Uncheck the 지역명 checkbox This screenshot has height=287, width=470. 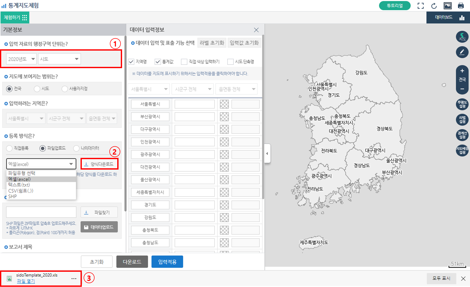click(x=131, y=62)
